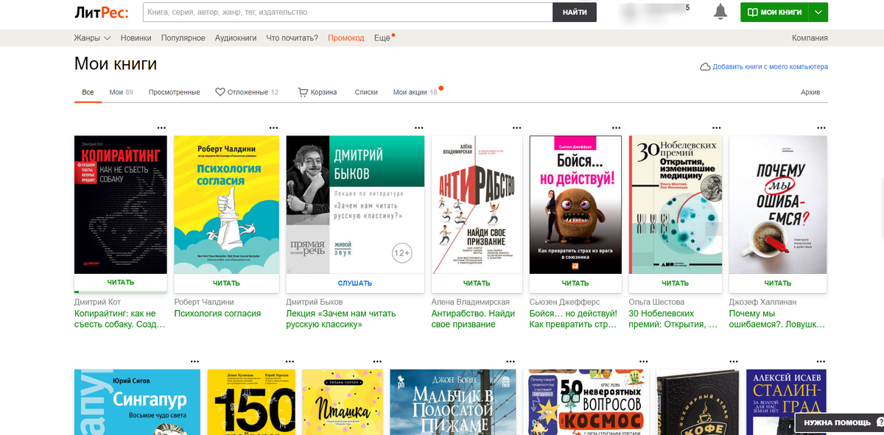884x435 pixels.
Task: Click into the search input field
Action: 348,13
